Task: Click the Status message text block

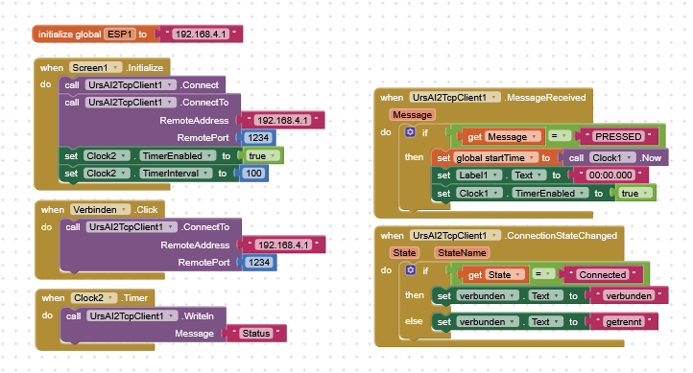Action: tap(256, 334)
